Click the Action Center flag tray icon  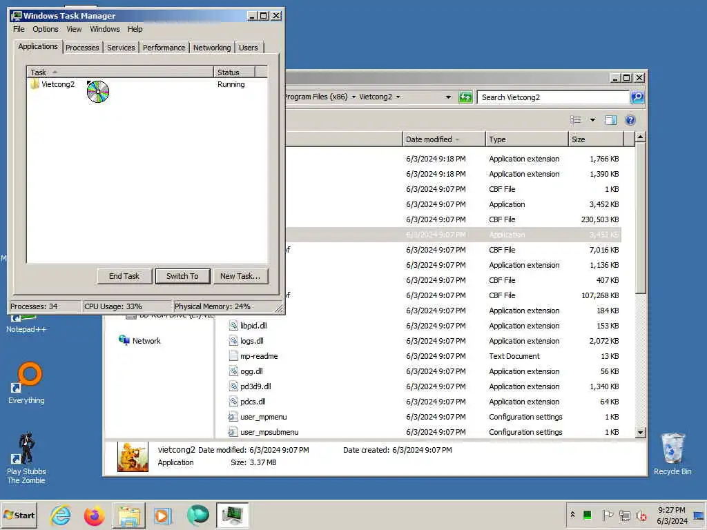[x=608, y=515]
